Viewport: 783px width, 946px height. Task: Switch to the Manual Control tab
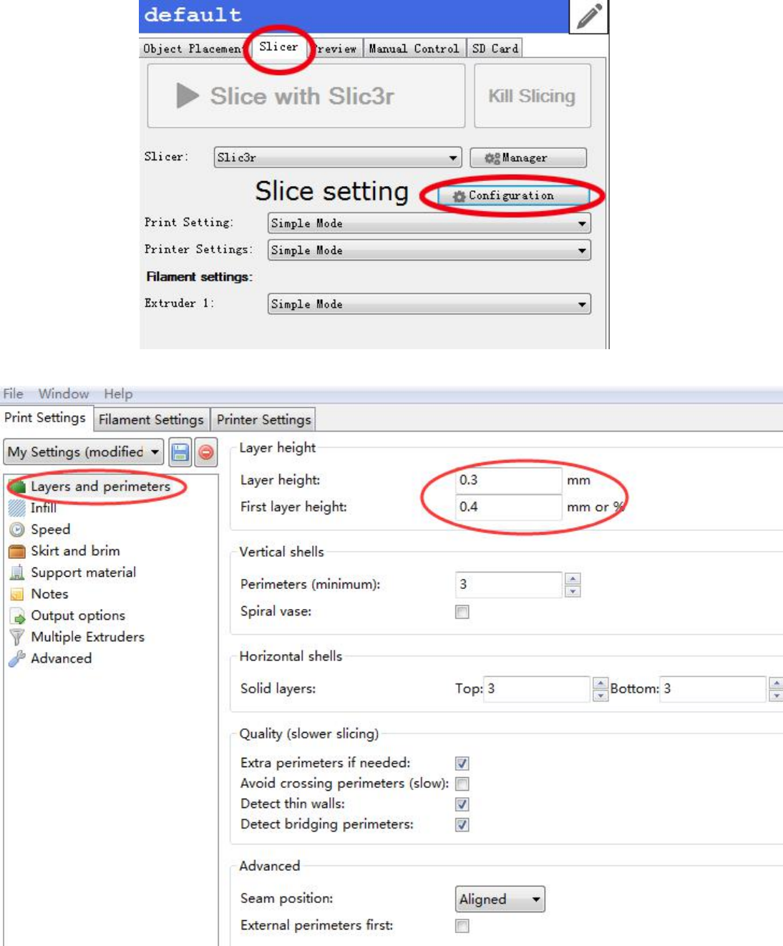(414, 49)
